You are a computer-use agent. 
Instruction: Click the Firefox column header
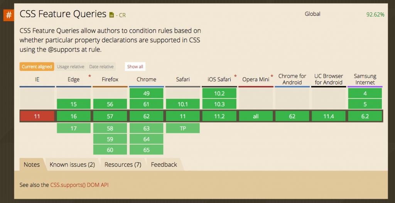[110, 79]
